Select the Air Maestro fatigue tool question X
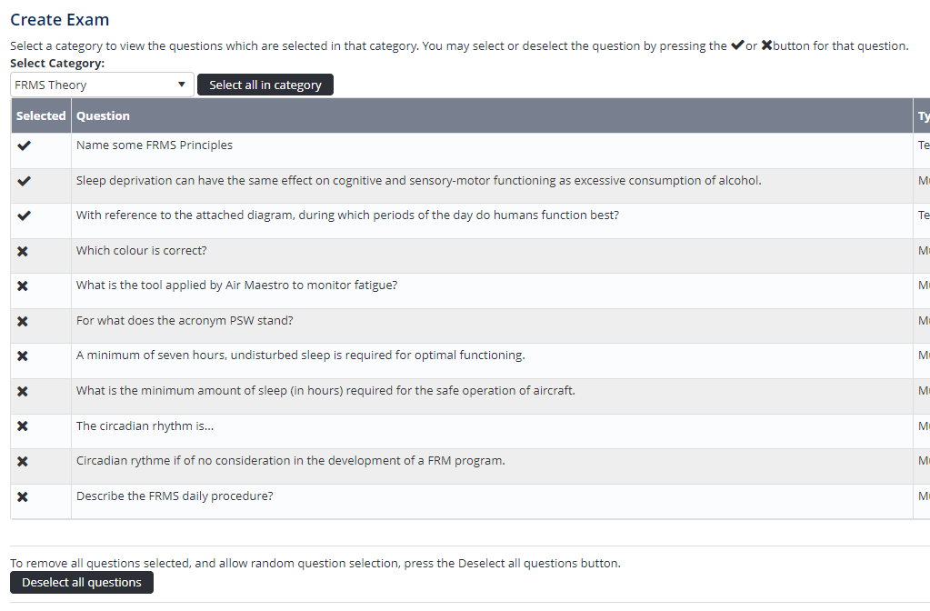The height and width of the screenshot is (611, 930). [23, 285]
